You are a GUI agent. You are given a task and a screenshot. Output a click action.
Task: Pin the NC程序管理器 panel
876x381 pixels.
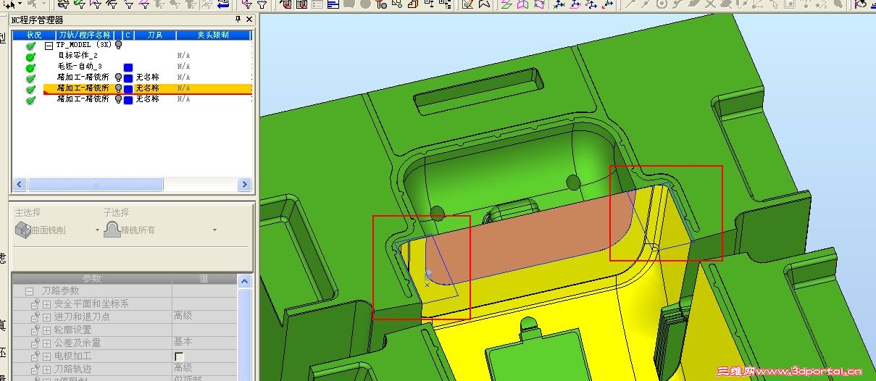(238, 20)
